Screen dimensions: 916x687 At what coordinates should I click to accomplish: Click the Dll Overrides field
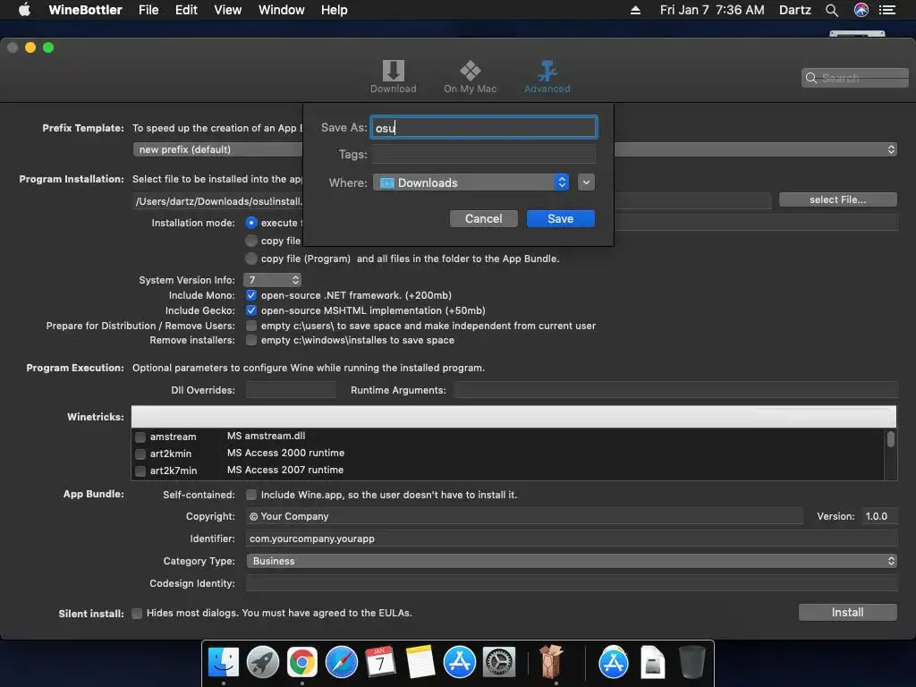(291, 390)
